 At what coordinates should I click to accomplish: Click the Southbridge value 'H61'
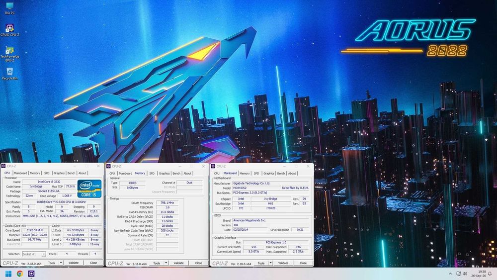(271, 203)
